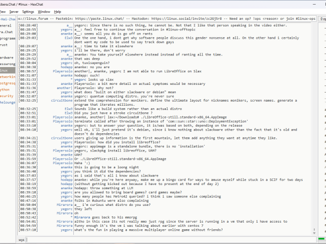This screenshot has height=244, width=326.
Task: Switch to the #postgresql channel
Action: click(6, 83)
